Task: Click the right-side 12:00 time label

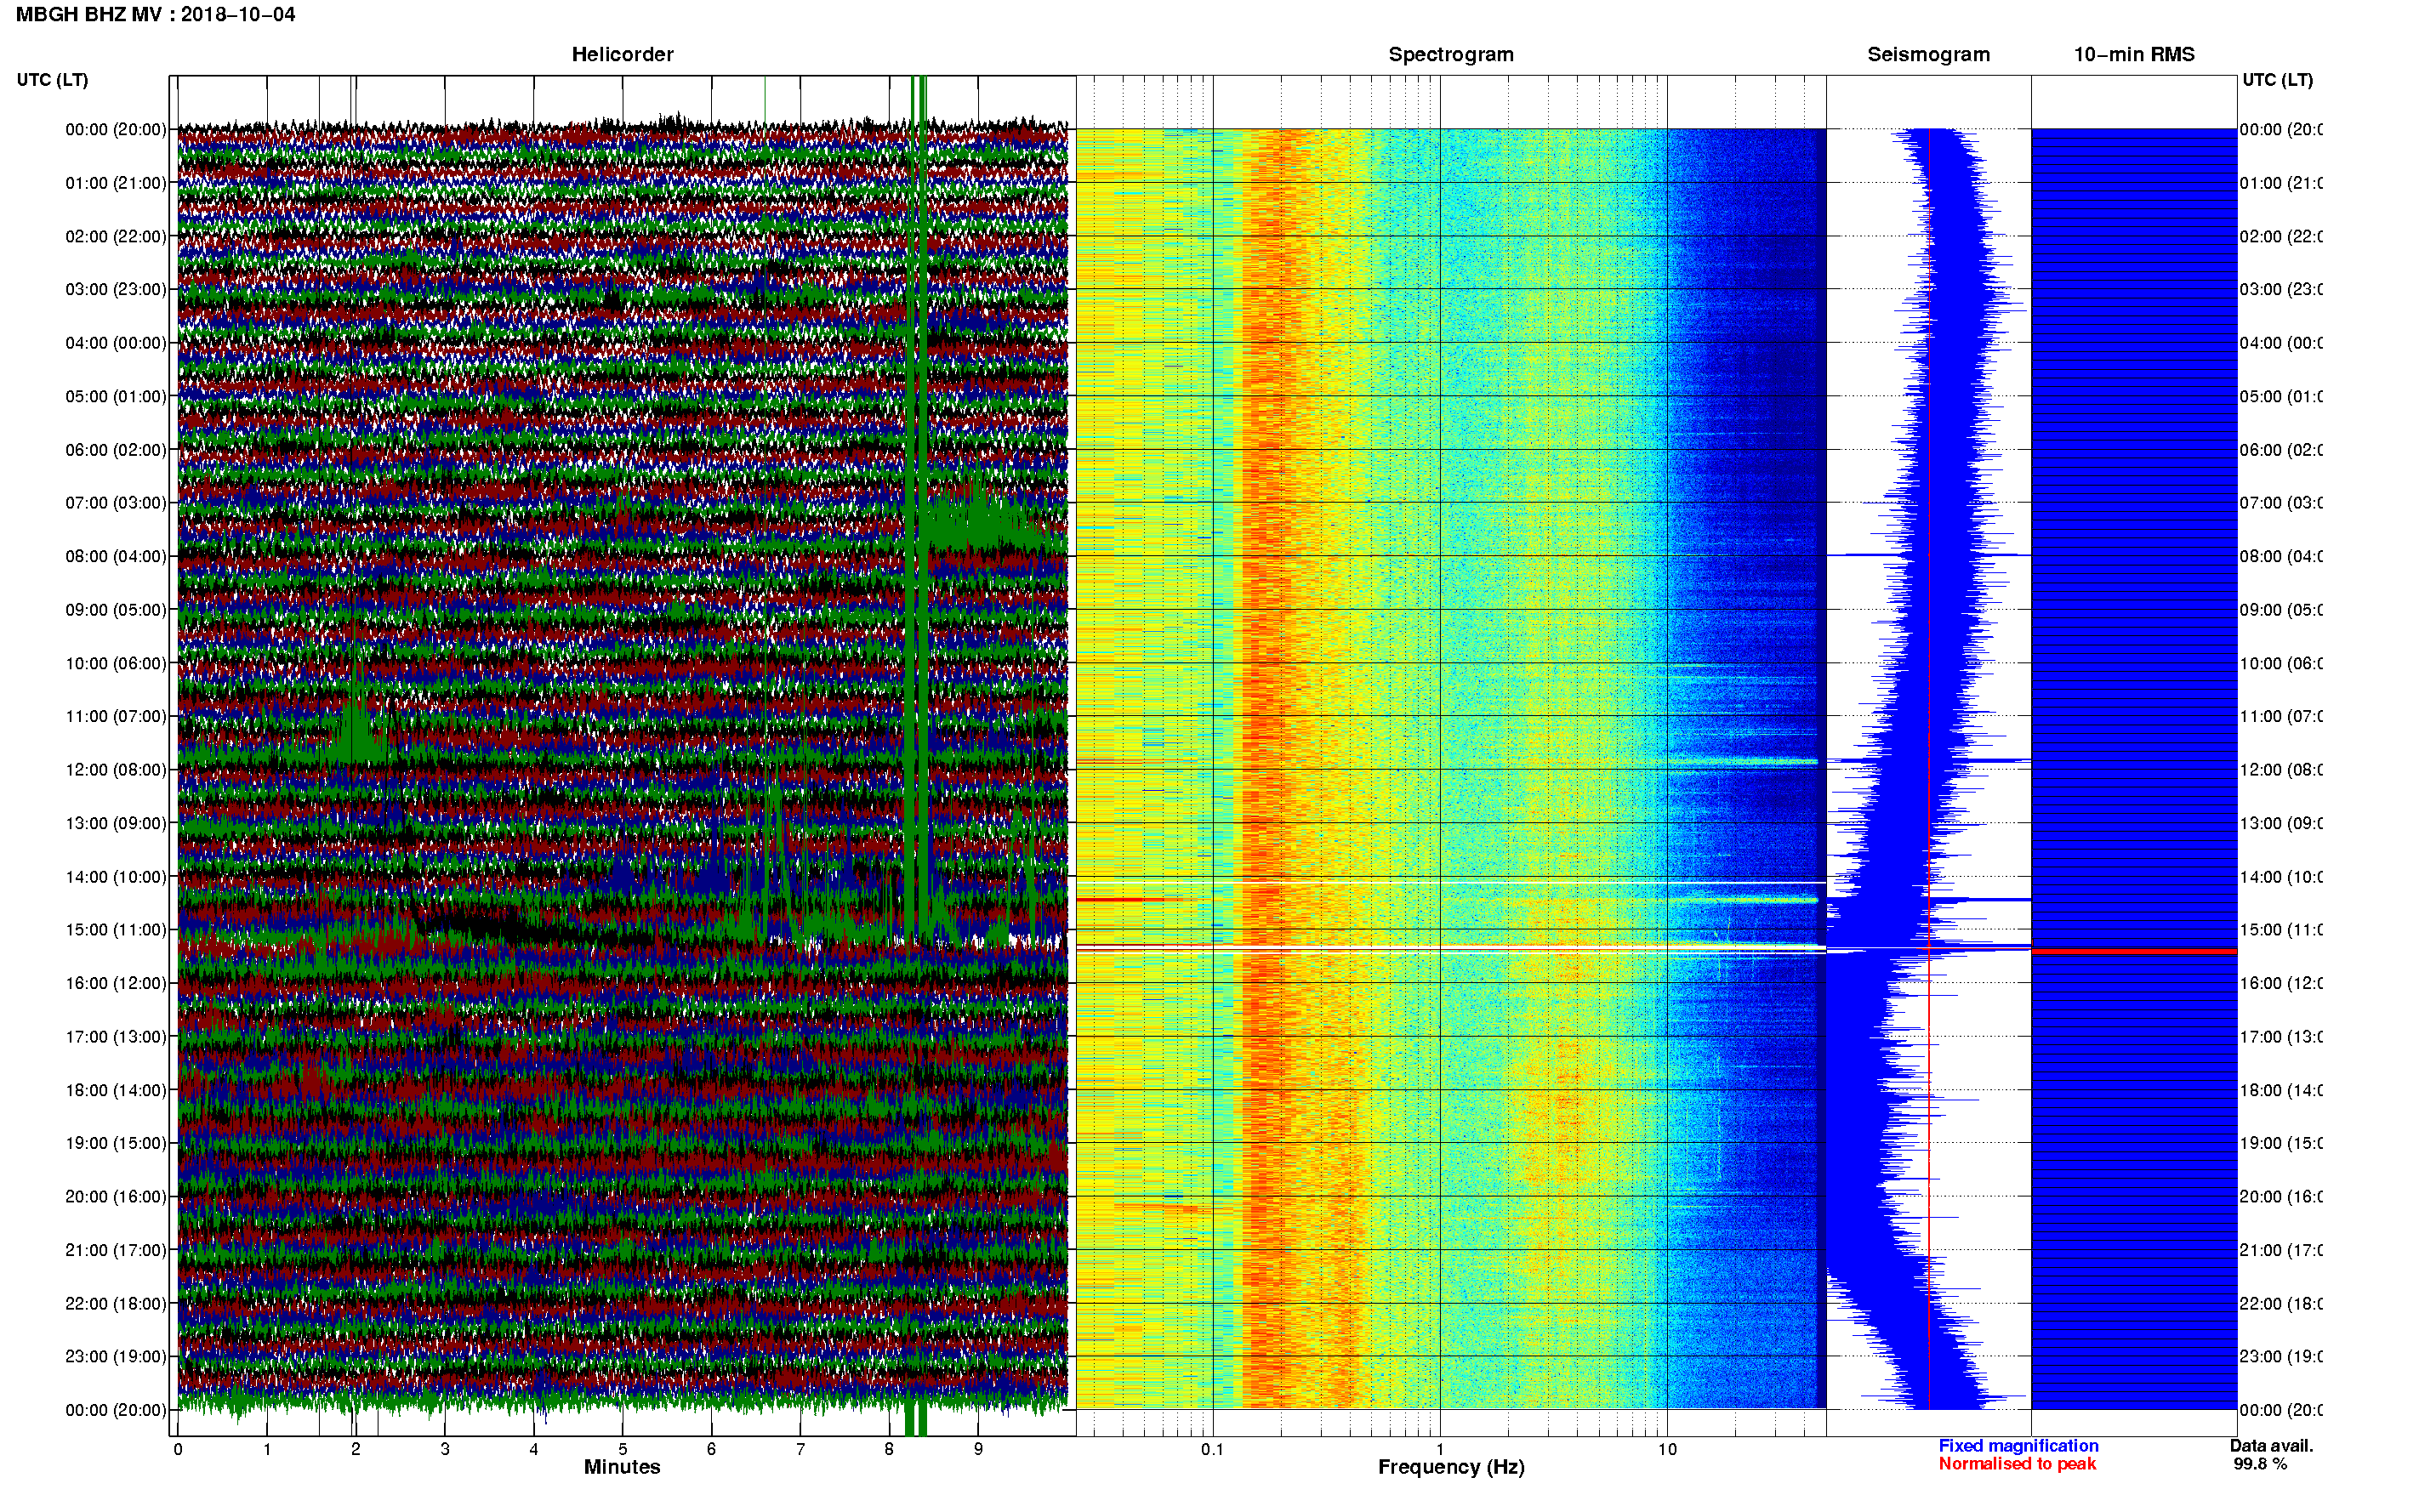Action: click(2281, 769)
